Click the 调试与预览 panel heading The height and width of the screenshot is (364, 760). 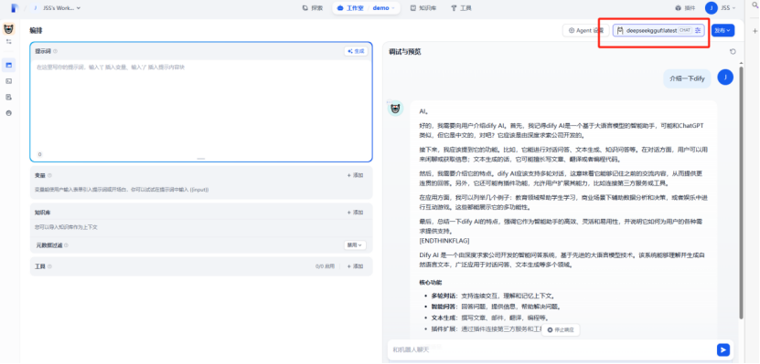pos(405,52)
